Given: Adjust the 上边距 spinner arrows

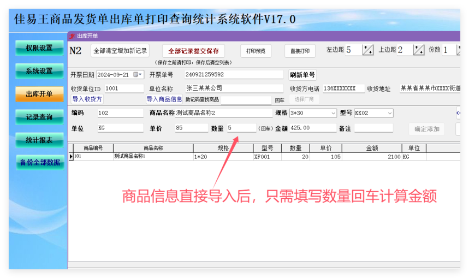Looking at the screenshot, I should coord(419,50).
